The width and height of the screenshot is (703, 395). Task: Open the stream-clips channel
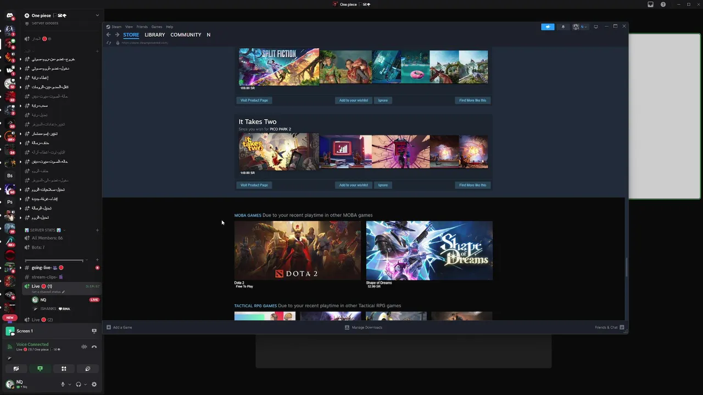pyautogui.click(x=47, y=277)
